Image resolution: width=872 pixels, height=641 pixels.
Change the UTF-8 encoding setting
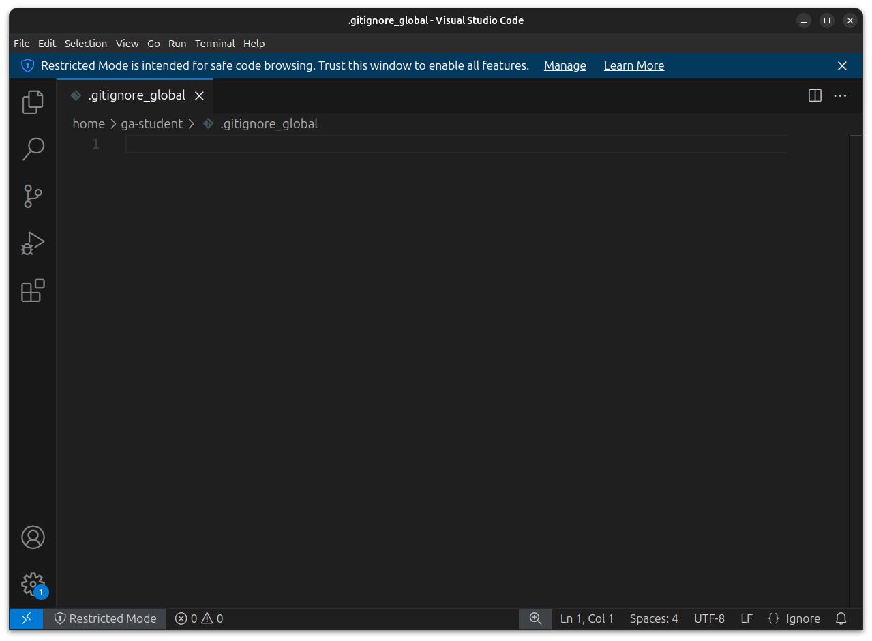click(x=708, y=618)
